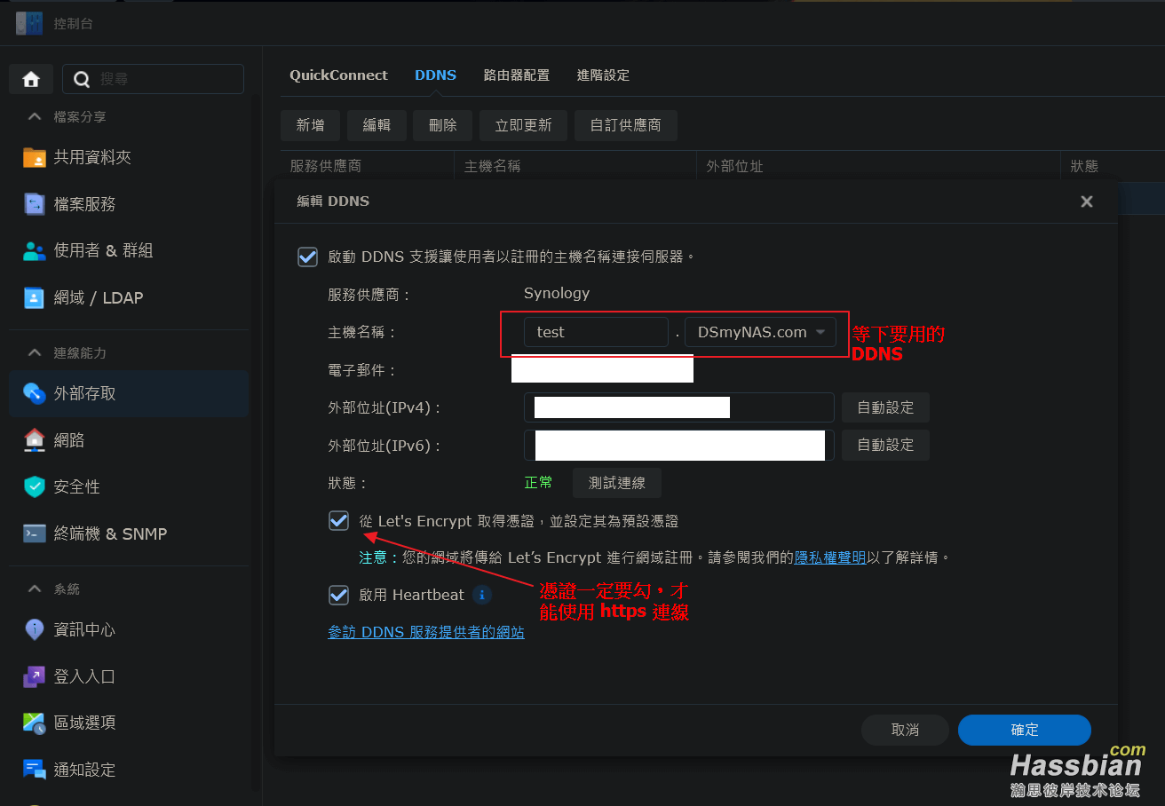Click 確定 to confirm
The width and height of the screenshot is (1165, 806).
pyautogui.click(x=1025, y=730)
